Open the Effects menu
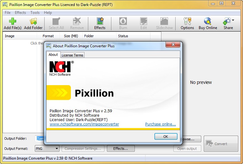The height and width of the screenshot is (164, 243). 20,13
